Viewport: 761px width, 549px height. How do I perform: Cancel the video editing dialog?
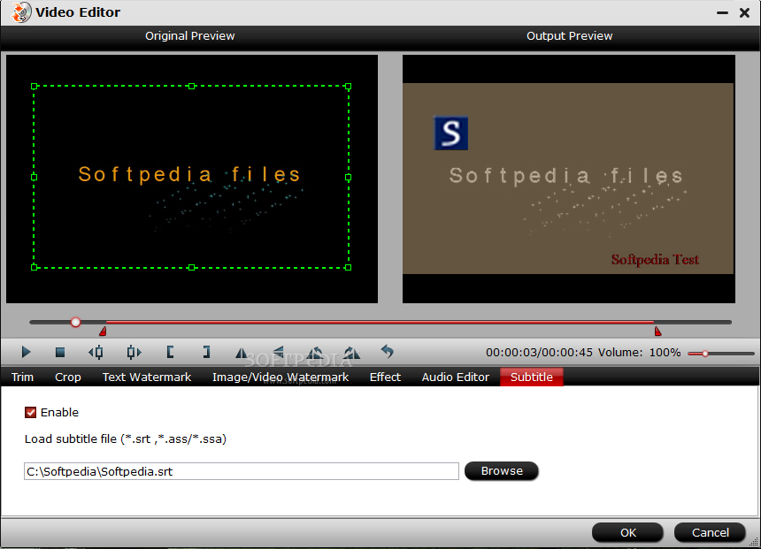click(710, 532)
